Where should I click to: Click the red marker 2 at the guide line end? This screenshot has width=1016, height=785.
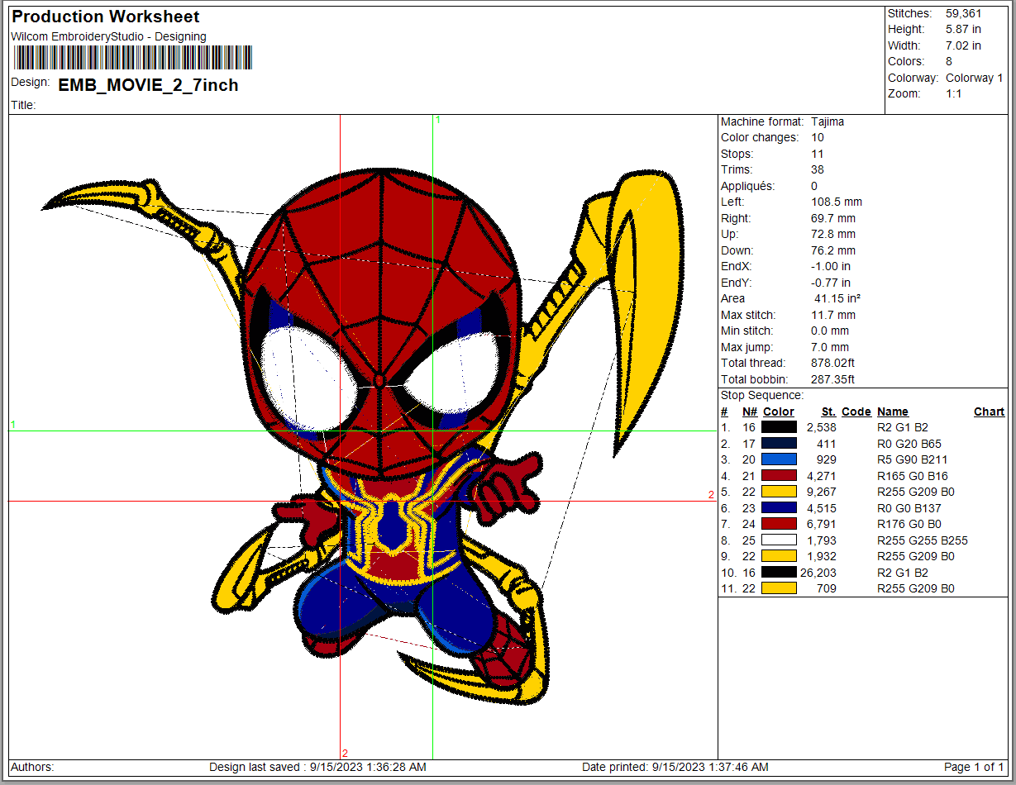coord(710,495)
